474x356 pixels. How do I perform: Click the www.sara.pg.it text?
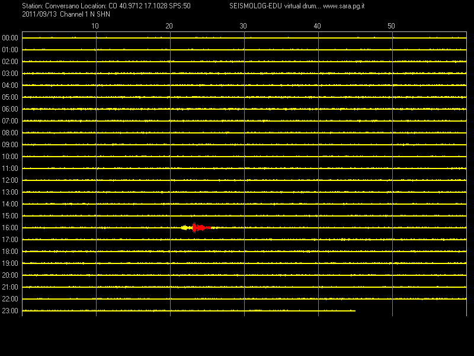click(344, 6)
